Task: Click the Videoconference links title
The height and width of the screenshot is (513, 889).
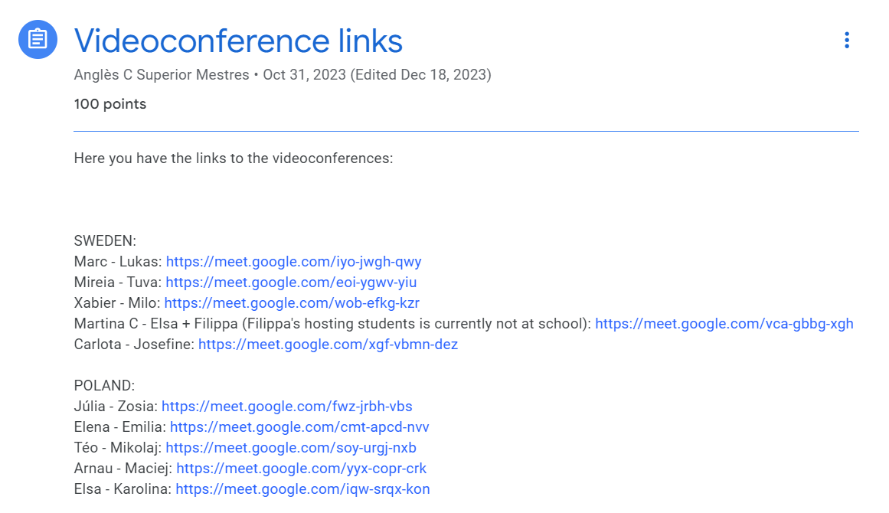Action: 238,41
